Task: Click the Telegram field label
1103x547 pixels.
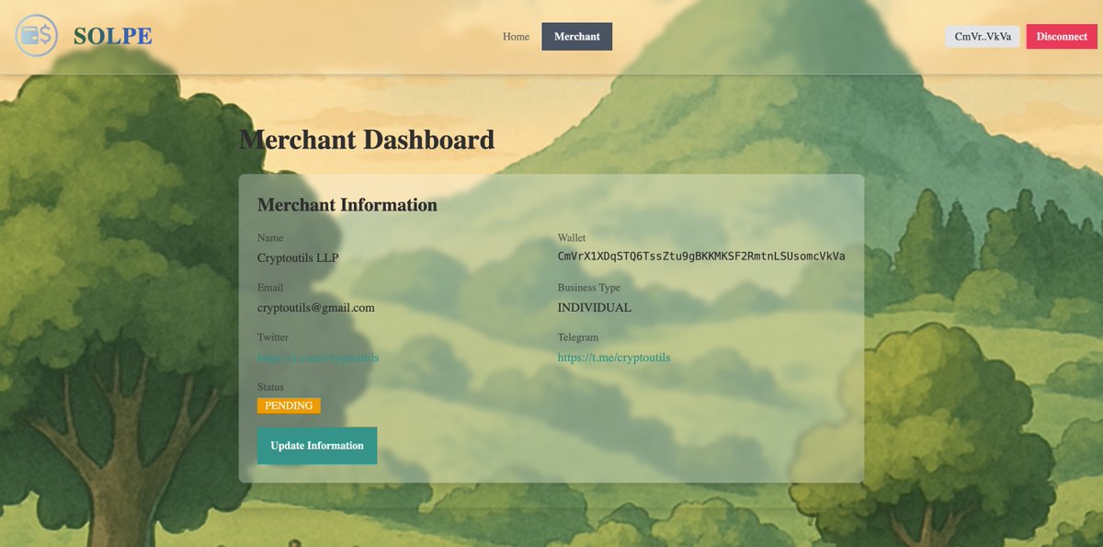Action: [x=578, y=337]
